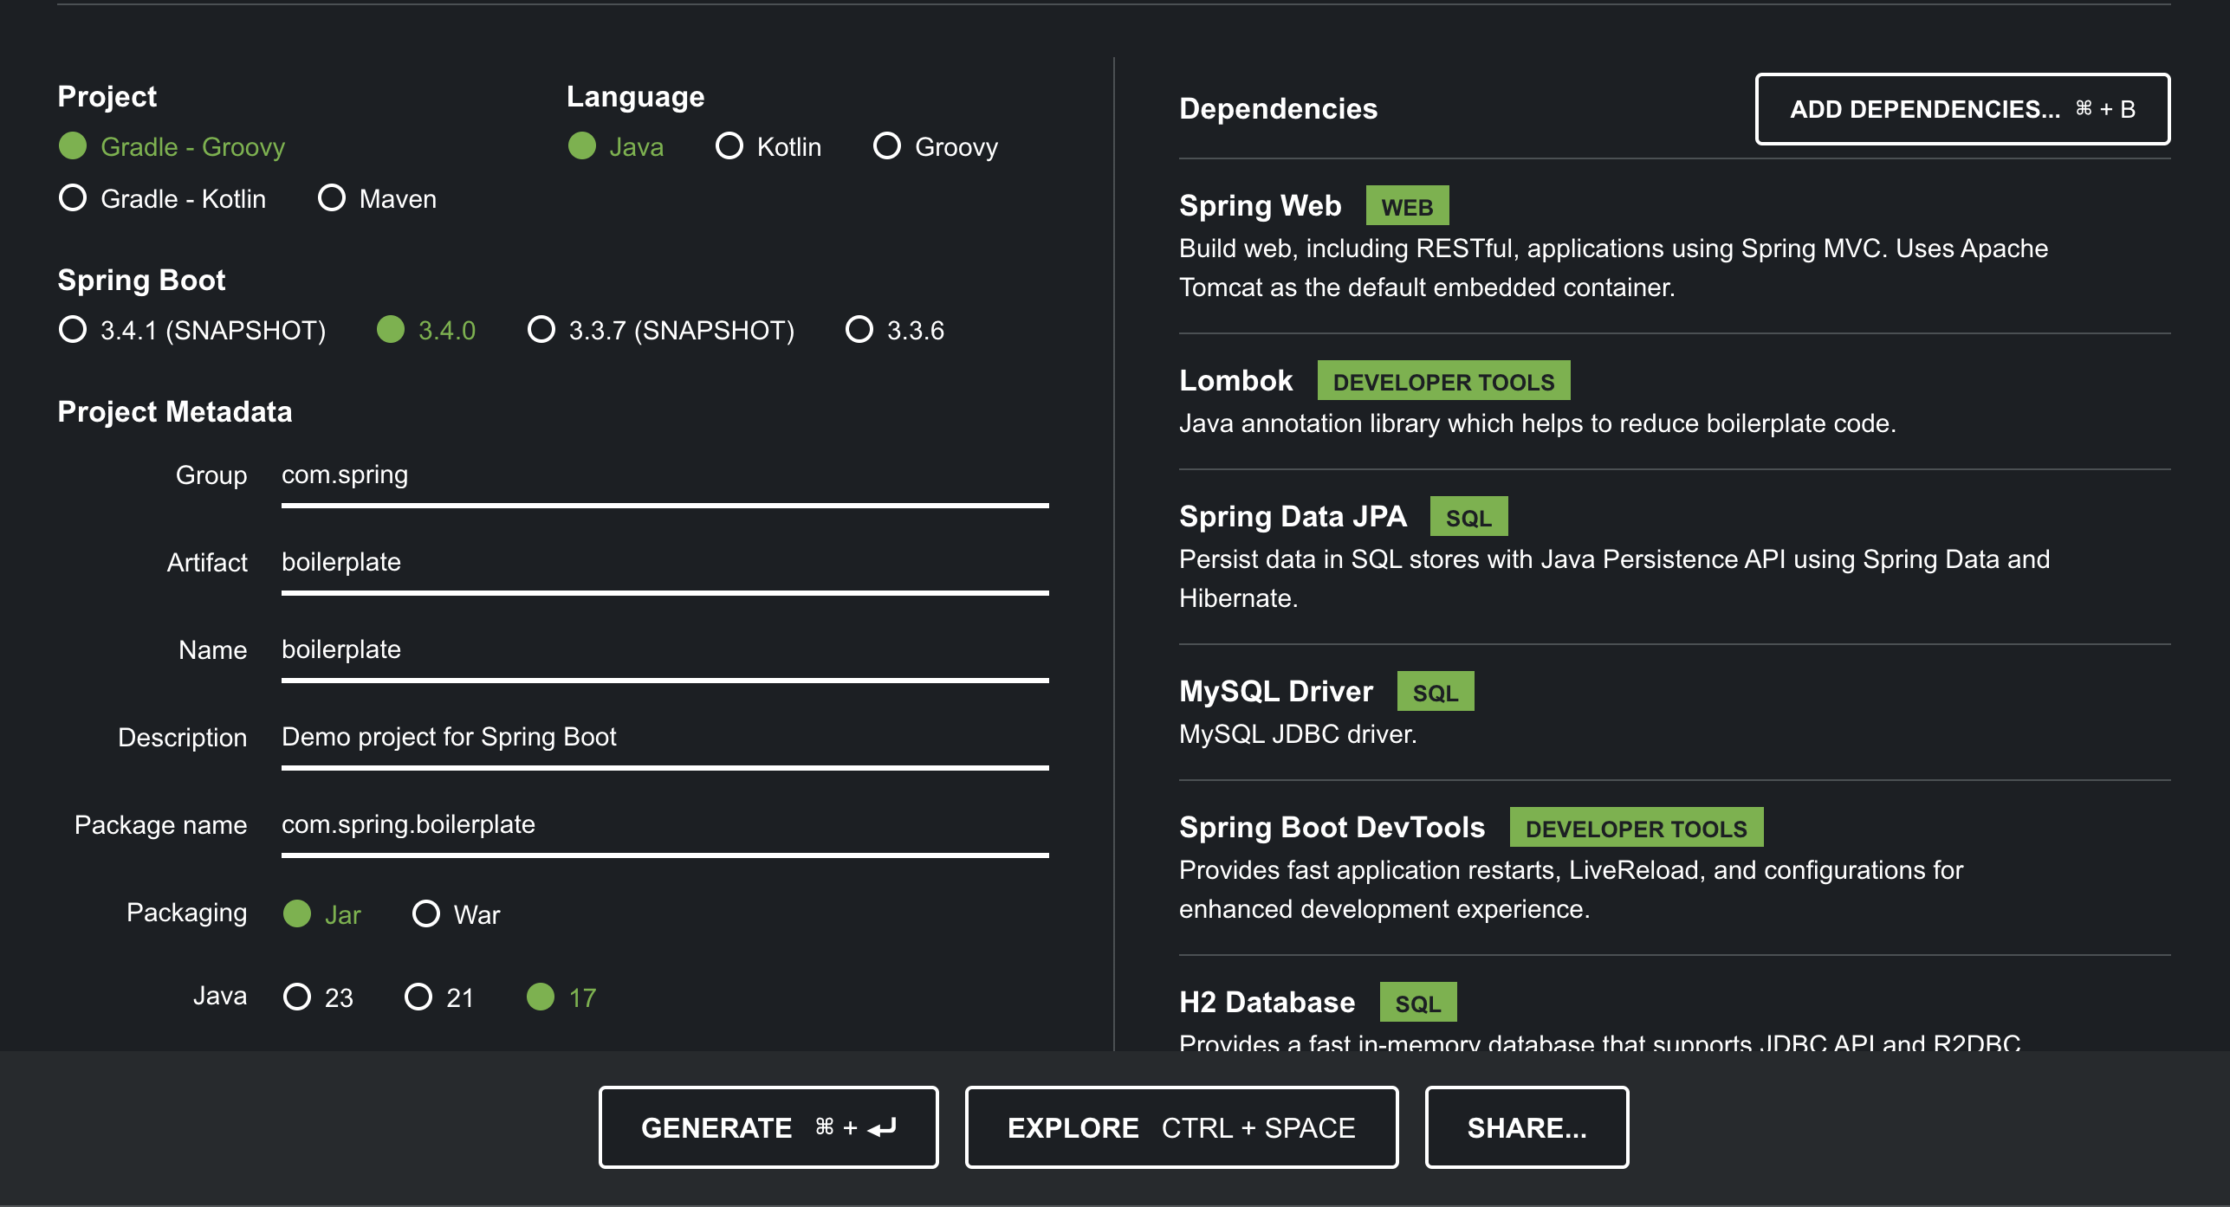Edit the Artifact text field
The height and width of the screenshot is (1207, 2230).
pos(664,563)
